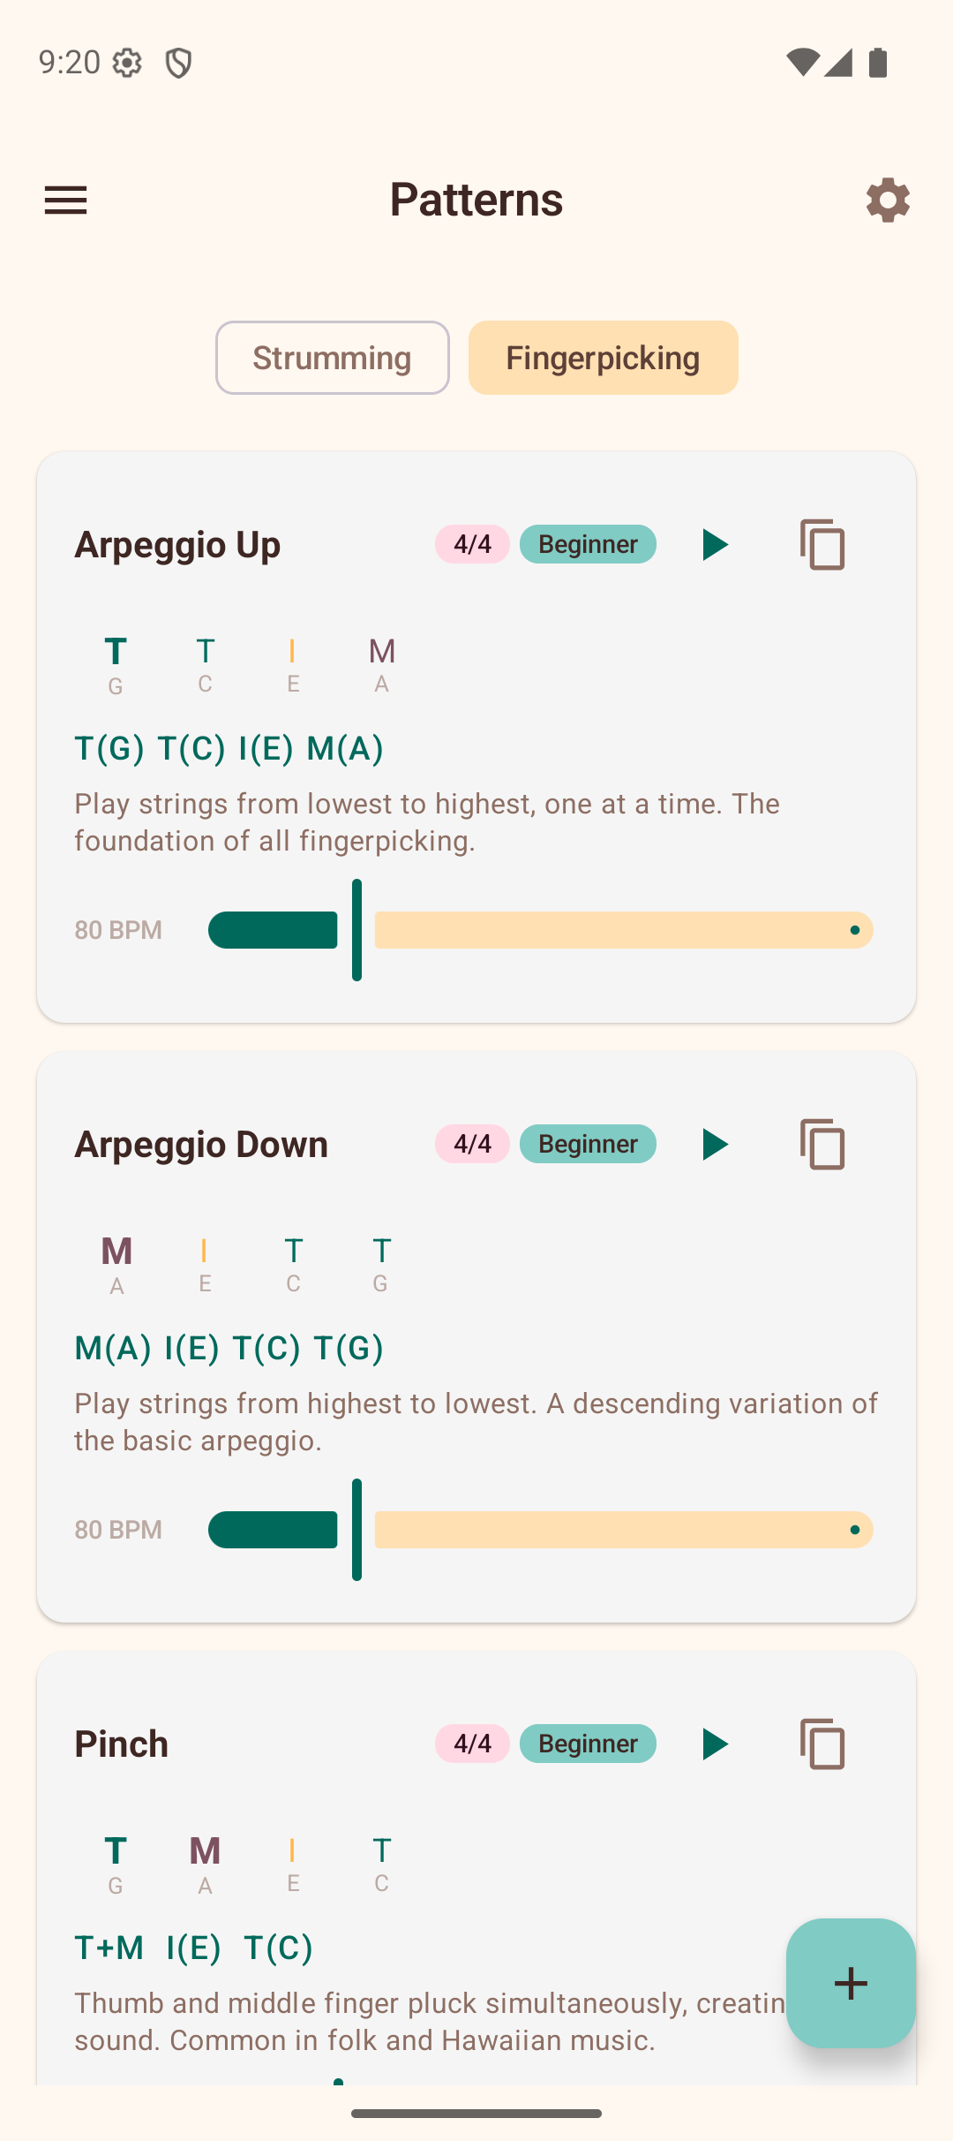The image size is (953, 2141).
Task: Switch to the Strumming tab
Action: (332, 358)
